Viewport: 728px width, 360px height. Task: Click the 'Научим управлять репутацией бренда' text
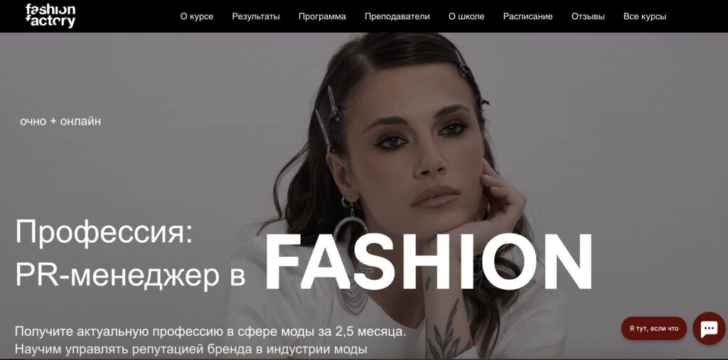191,349
